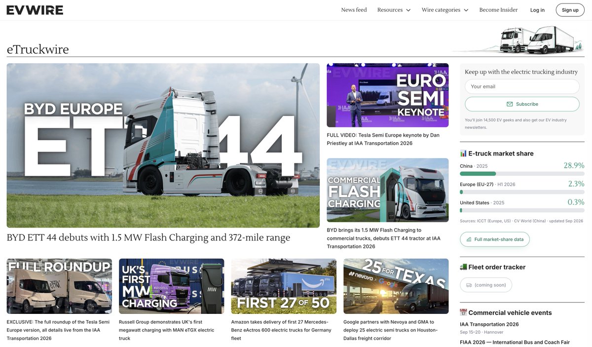592x347 pixels.
Task: Click the 28.9% China value
Action: click(574, 165)
